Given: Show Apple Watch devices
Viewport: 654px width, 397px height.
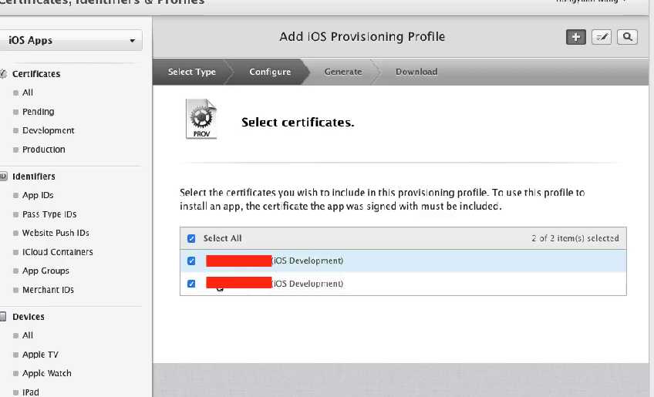Looking at the screenshot, I should tap(46, 373).
